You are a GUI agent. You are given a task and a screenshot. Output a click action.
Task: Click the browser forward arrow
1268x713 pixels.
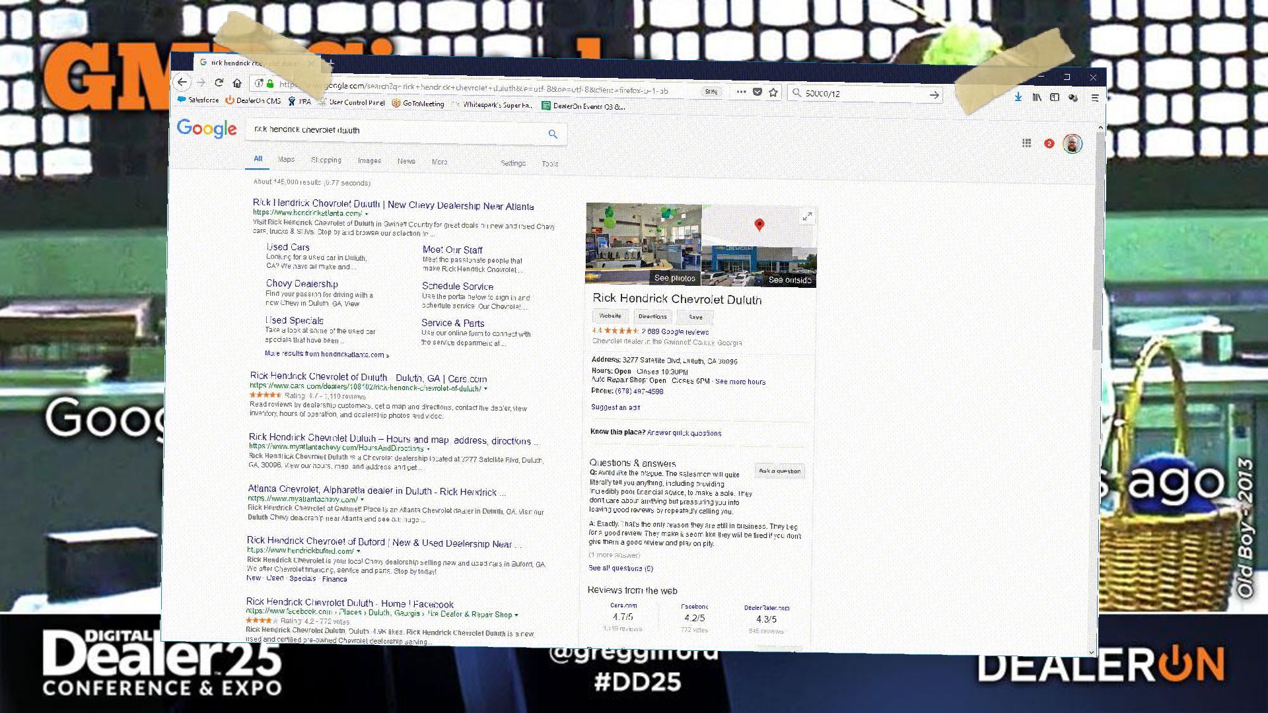201,83
